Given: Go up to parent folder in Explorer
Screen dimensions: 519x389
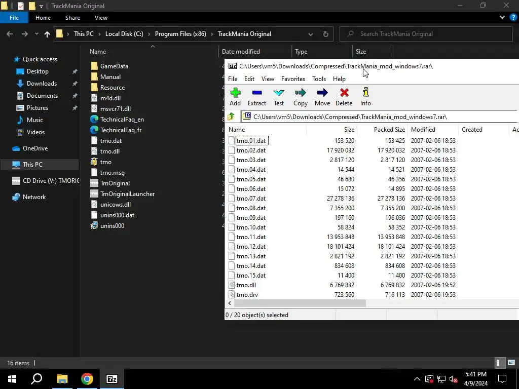Looking at the screenshot, I should coord(47,34).
